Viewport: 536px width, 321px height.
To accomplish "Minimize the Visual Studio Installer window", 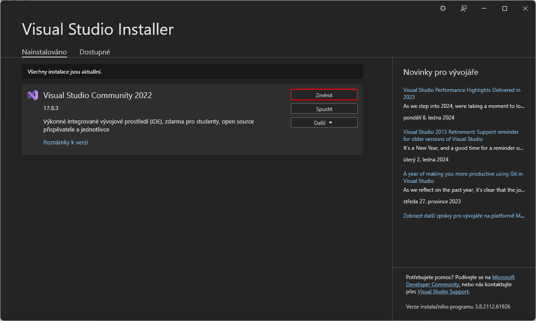I will (484, 8).
